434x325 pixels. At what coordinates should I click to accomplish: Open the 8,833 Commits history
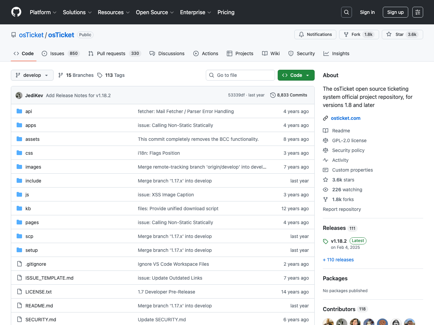(x=289, y=95)
